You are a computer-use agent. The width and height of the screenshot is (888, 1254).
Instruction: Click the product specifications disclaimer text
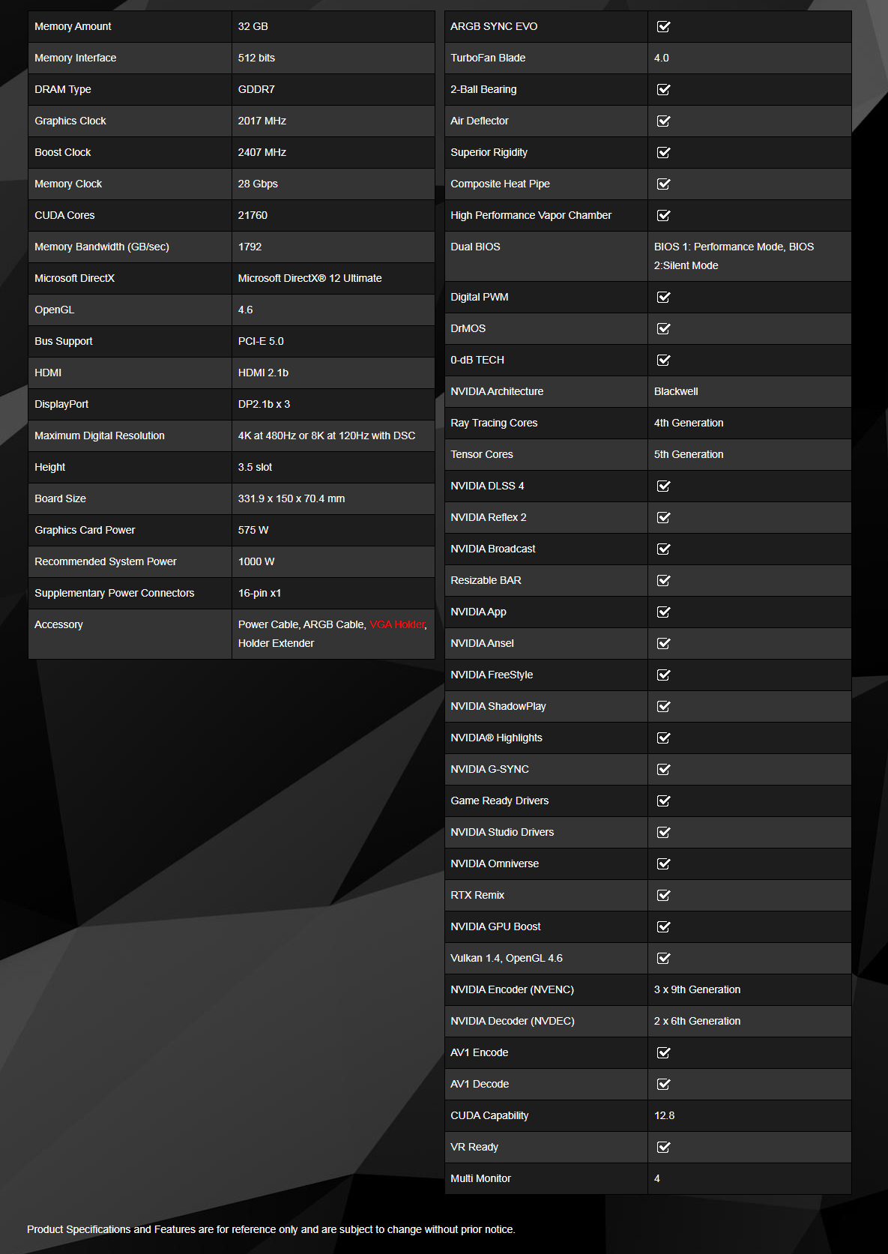pos(271,1229)
